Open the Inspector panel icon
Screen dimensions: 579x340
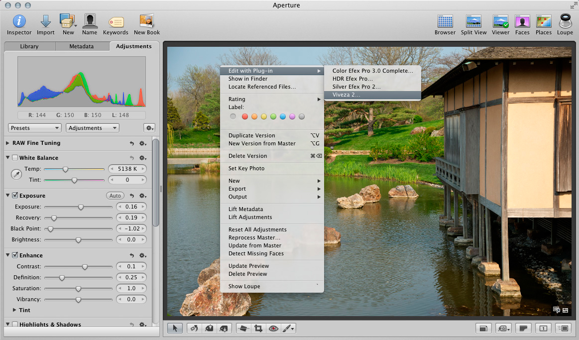[19, 21]
